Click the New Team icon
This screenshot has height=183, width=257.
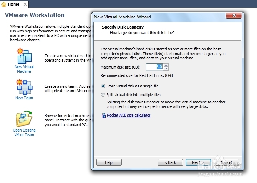point(24,87)
